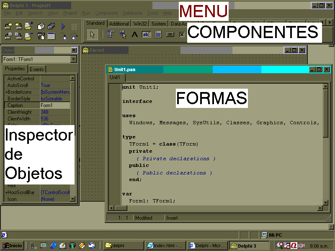
Task: Select the ActiveControl property row
Action: pos(37,79)
